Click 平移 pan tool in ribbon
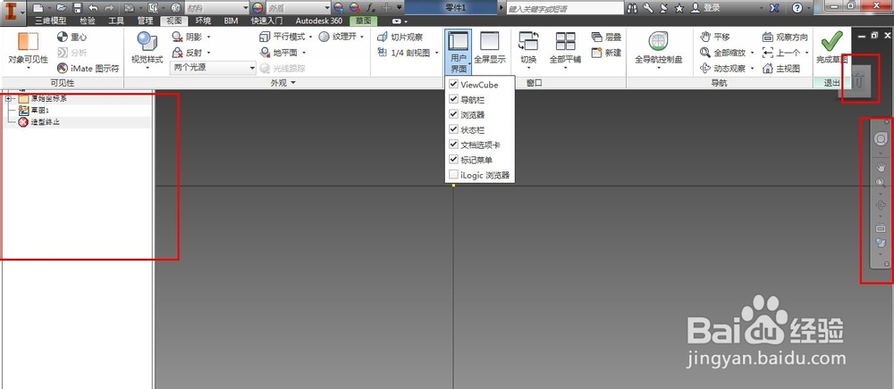 (715, 37)
